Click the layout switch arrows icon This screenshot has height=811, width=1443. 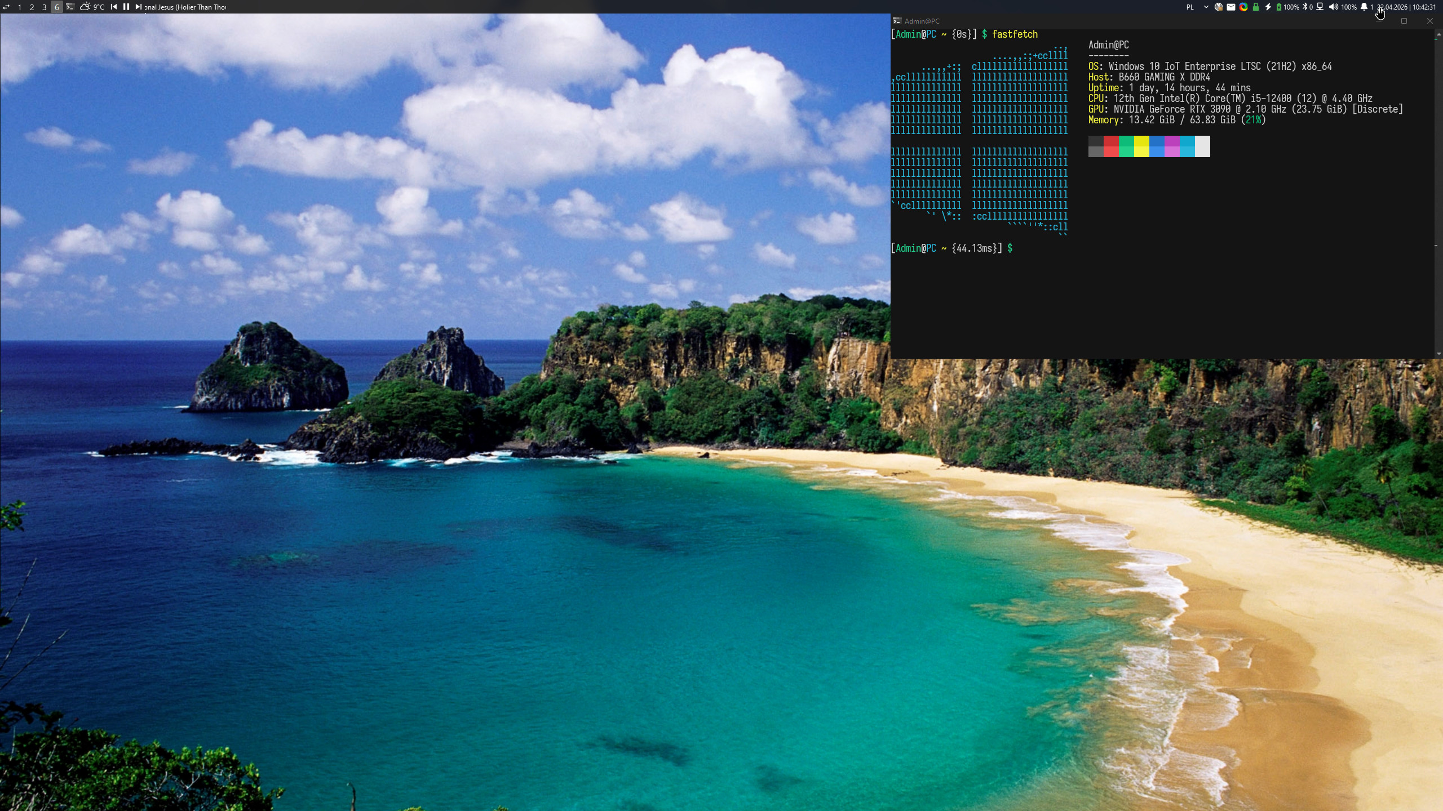pos(6,7)
